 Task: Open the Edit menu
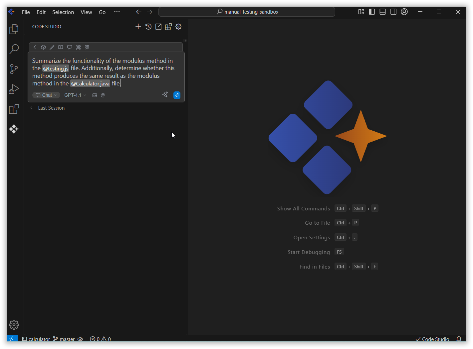(41, 12)
